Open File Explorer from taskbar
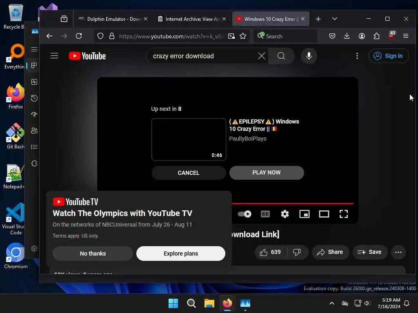Image resolution: width=418 pixels, height=313 pixels. [x=209, y=303]
